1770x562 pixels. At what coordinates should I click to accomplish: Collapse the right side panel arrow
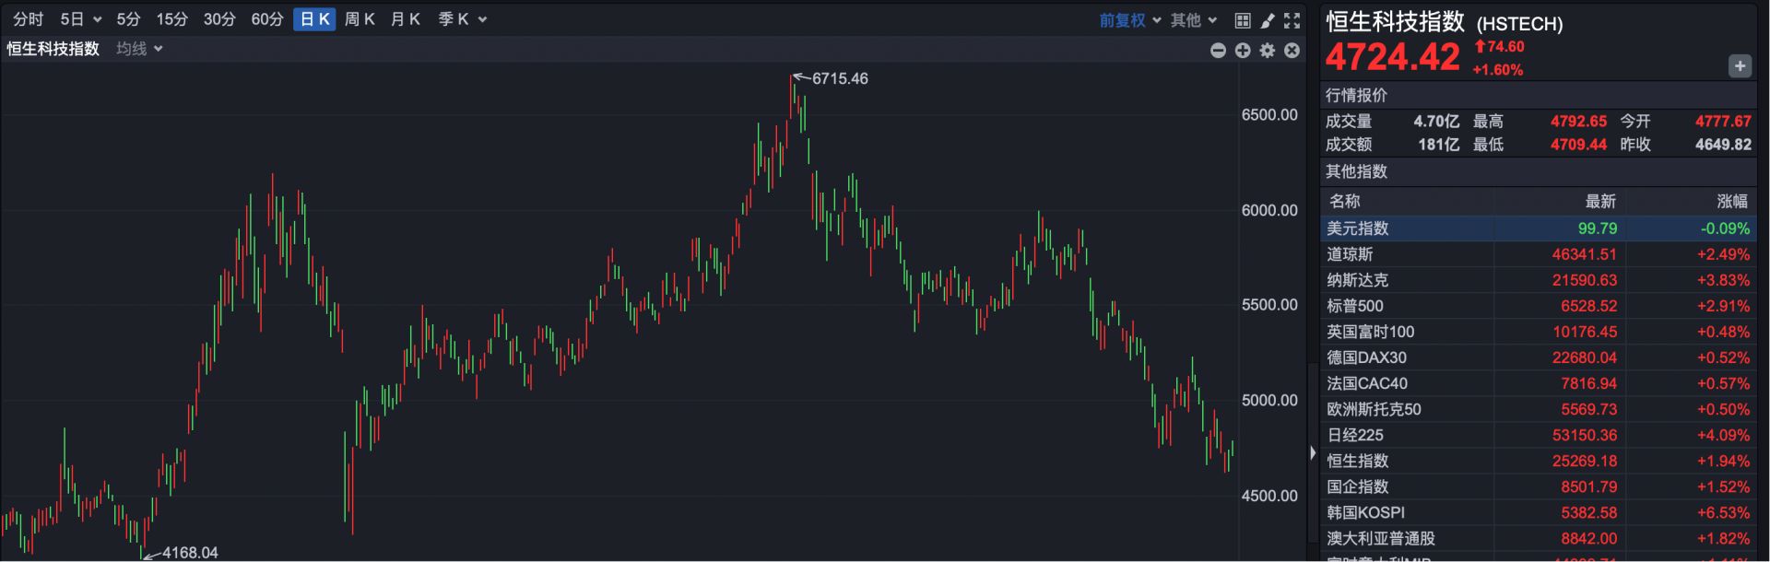click(x=1313, y=452)
